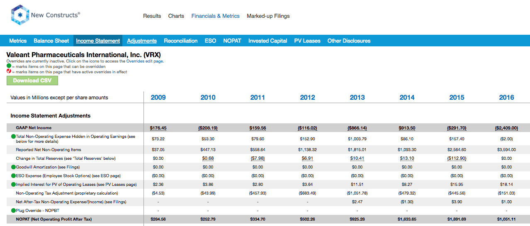Viewport: 530px width, 226px height.
Task: Click GAAP Net Income value ($116.02)
Action: click(x=307, y=128)
